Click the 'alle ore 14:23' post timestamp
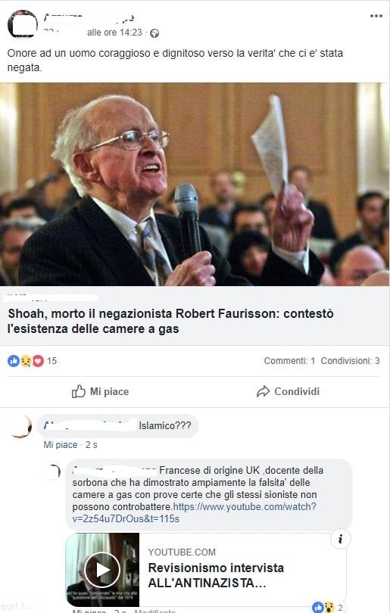 [114, 33]
